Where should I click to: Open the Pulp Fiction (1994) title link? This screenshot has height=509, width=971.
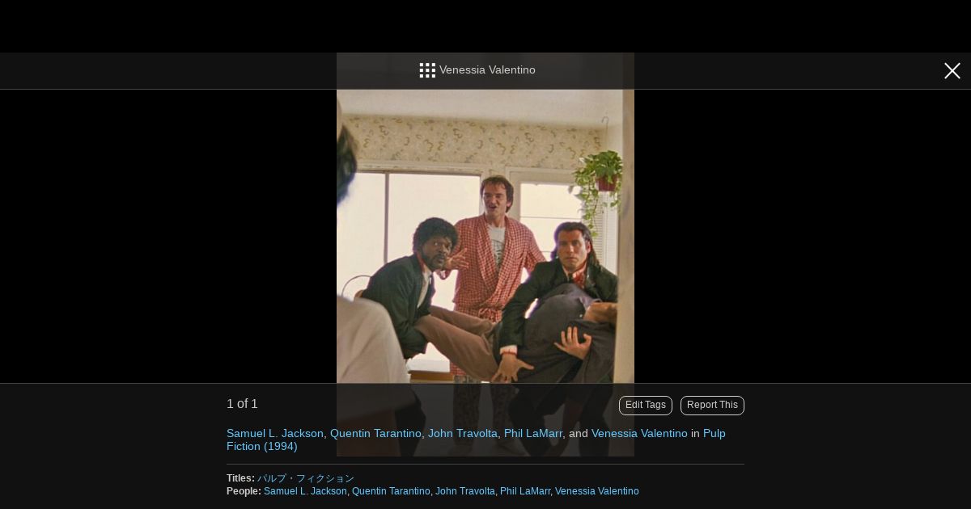tap(476, 440)
